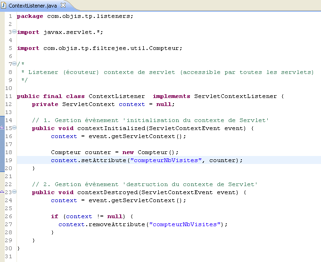
Task: Click 'setAttribute' on line 19
Action: 103,160
